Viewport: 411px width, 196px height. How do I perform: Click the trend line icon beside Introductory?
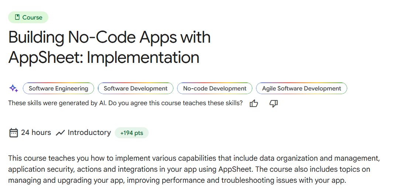[x=60, y=133]
